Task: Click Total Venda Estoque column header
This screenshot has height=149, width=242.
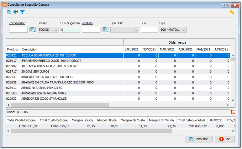Action: click(21, 120)
